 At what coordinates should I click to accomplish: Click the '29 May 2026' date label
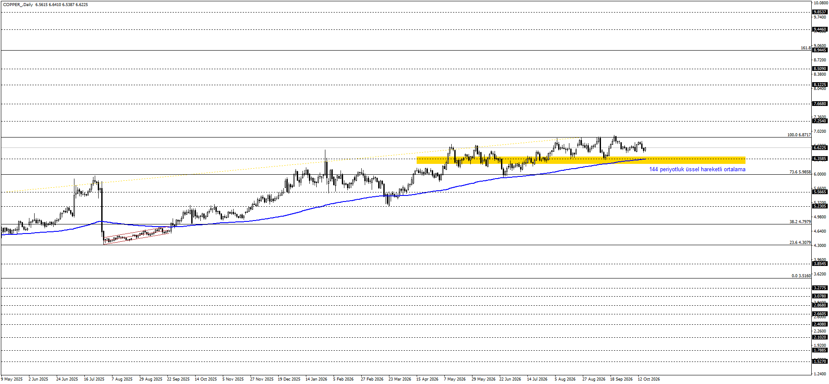(483, 379)
